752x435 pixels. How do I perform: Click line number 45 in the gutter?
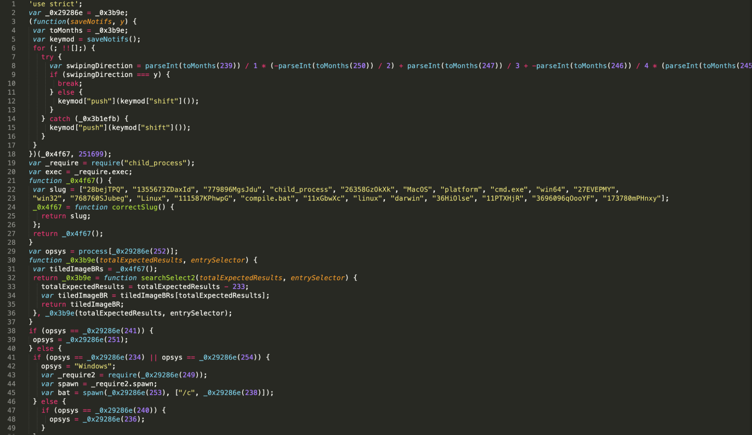[11, 393]
